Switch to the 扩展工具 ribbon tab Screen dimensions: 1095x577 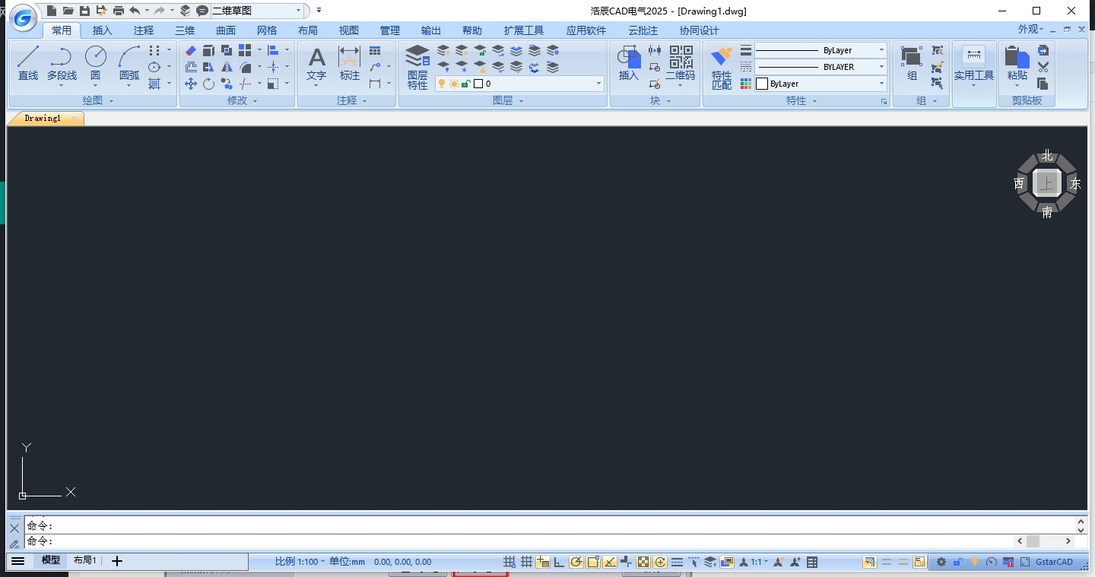tap(524, 30)
